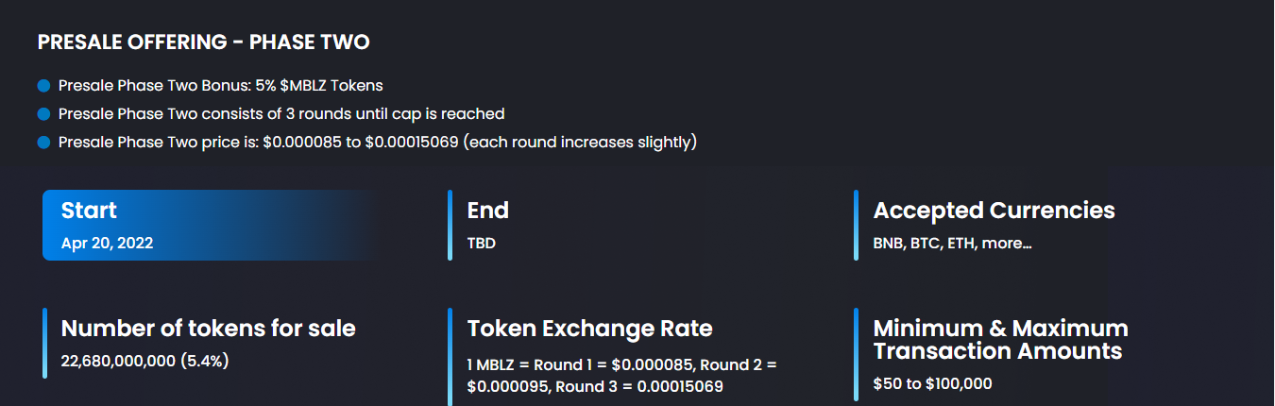Click the TBD end date text

click(x=482, y=243)
